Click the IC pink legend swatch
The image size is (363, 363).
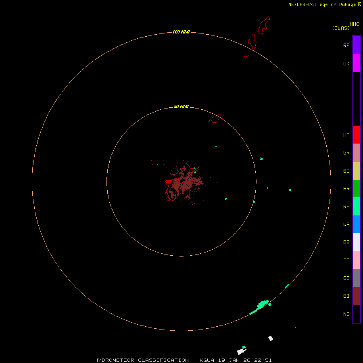(x=356, y=260)
